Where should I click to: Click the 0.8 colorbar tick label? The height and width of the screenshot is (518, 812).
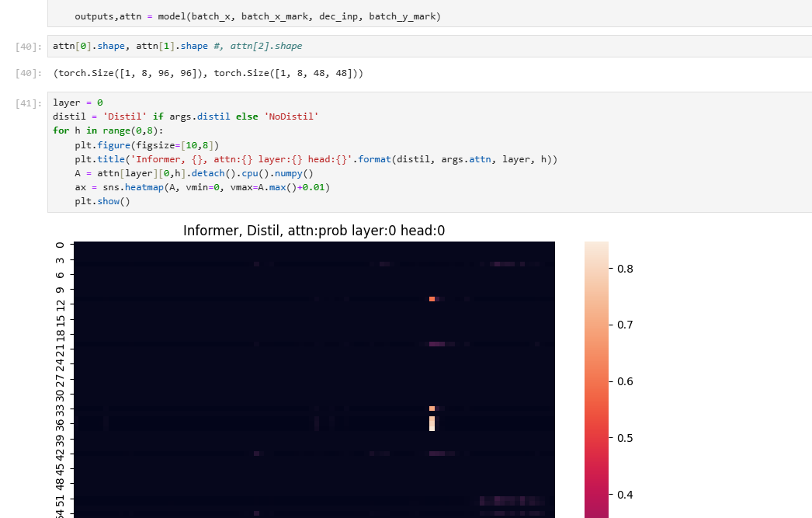[625, 269]
